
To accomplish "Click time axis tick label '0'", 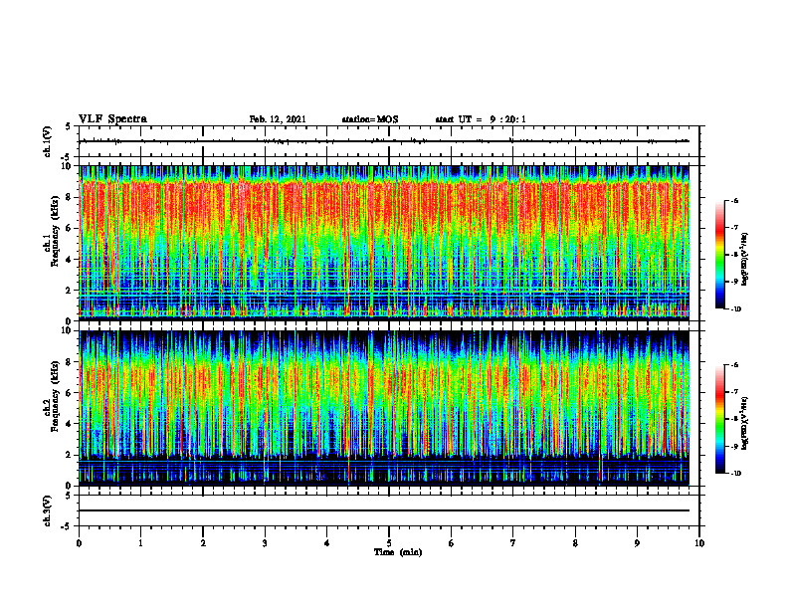I will pyautogui.click(x=79, y=543).
